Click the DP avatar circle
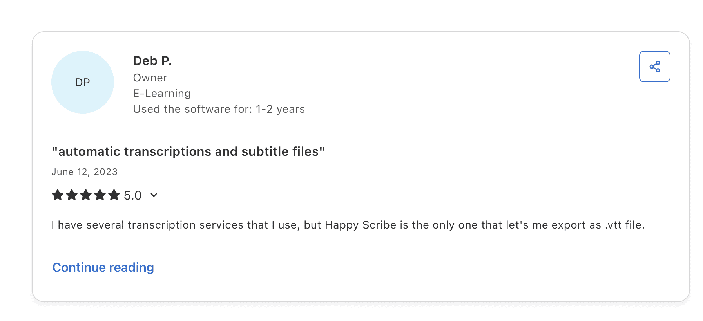703x321 pixels. pyautogui.click(x=82, y=82)
